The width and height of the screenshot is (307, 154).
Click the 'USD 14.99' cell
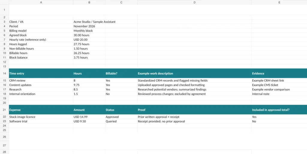click(89, 117)
